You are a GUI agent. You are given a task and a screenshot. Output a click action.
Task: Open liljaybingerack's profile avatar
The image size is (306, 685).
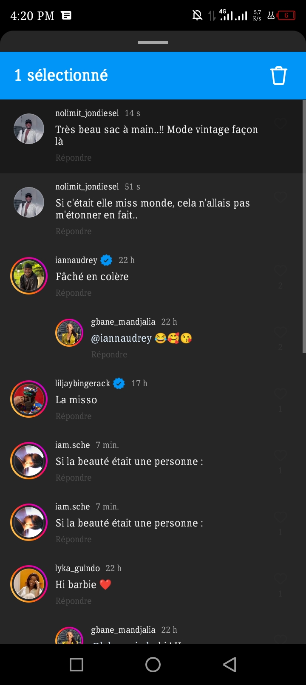pyautogui.click(x=29, y=399)
